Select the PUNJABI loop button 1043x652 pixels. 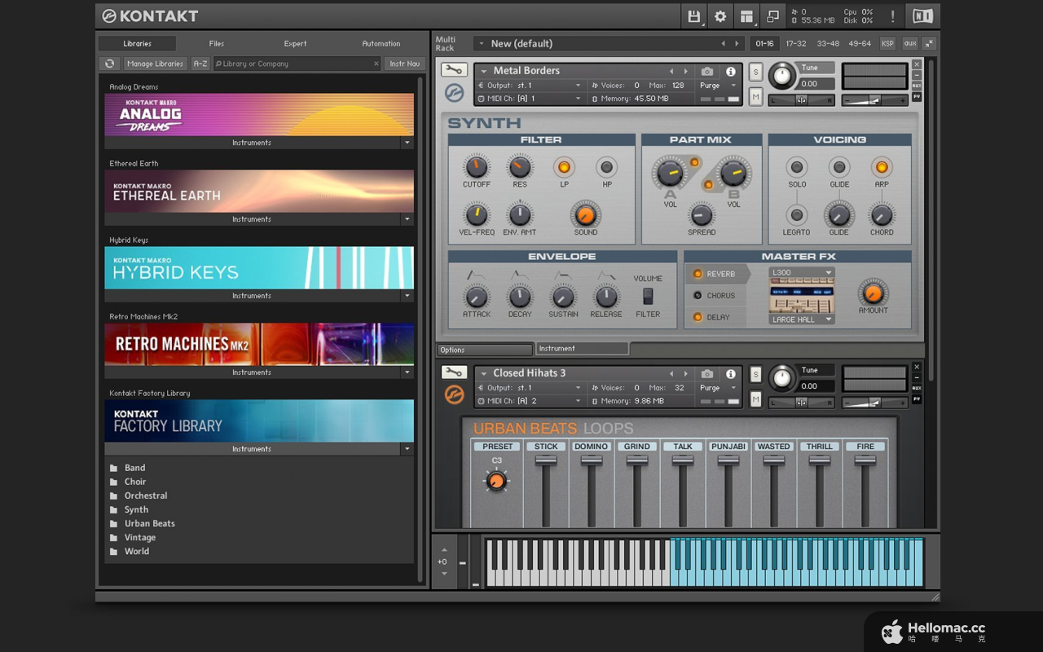(728, 446)
